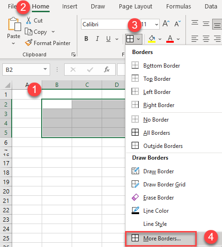Viewport: 222px width, 247px height.
Task: Click the Insert Function fx icon
Action: [x=107, y=69]
